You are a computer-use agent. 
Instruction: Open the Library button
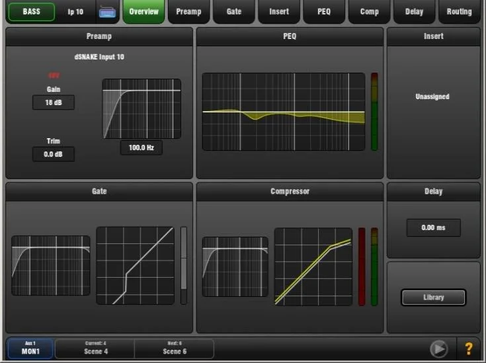coord(433,298)
